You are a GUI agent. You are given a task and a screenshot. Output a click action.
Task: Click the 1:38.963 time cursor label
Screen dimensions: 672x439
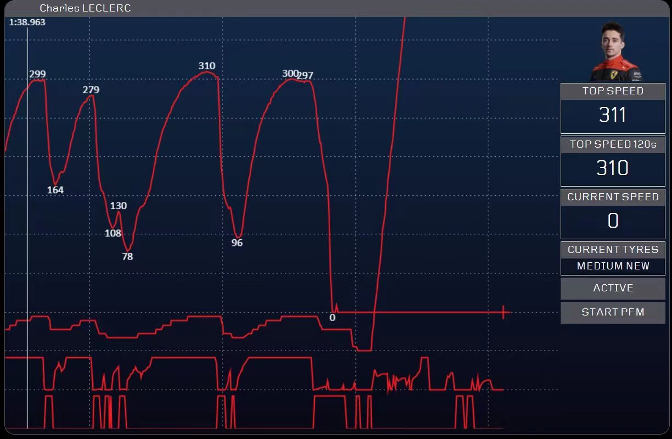point(27,22)
